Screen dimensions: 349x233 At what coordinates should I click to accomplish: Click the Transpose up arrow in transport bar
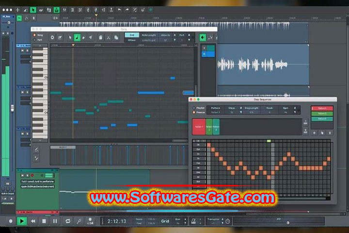pos(222,219)
